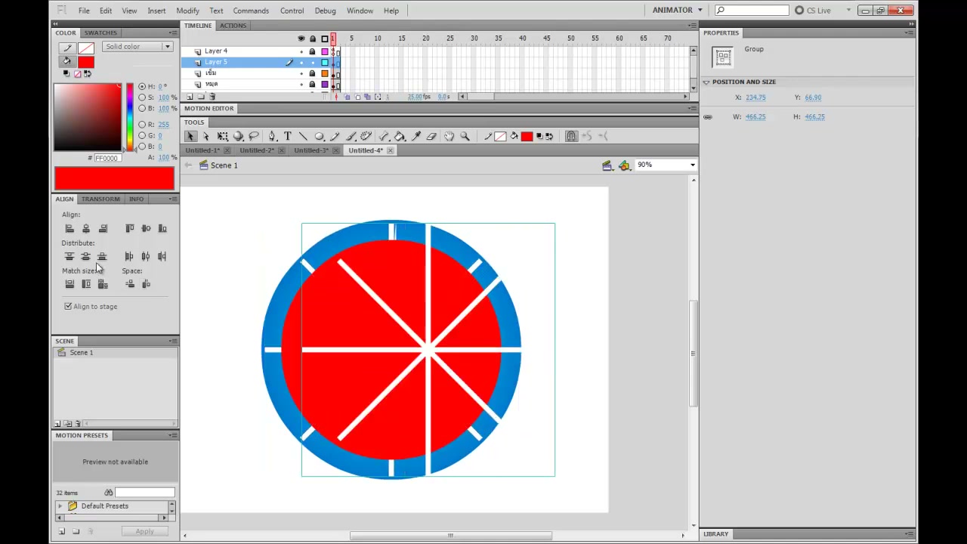967x544 pixels.
Task: Toggle outline color box for Layer 4
Action: [325, 51]
